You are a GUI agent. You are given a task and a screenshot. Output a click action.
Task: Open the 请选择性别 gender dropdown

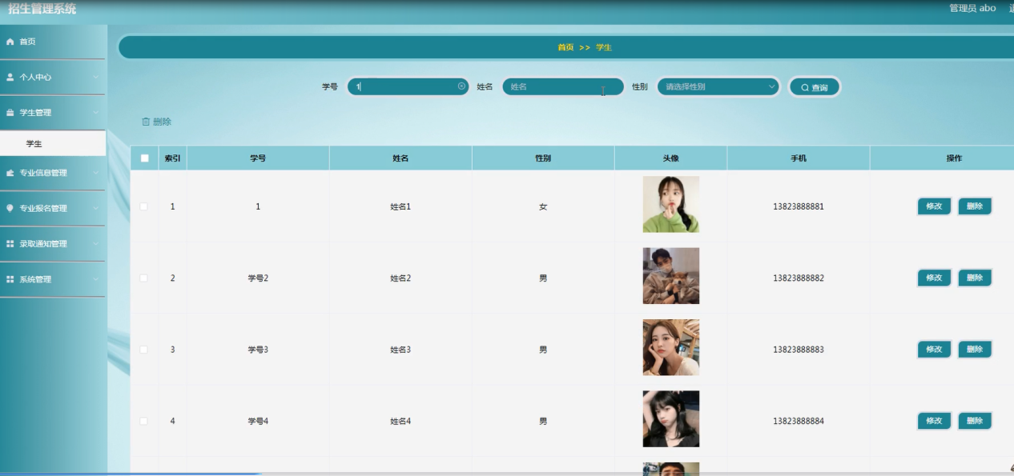click(x=718, y=86)
